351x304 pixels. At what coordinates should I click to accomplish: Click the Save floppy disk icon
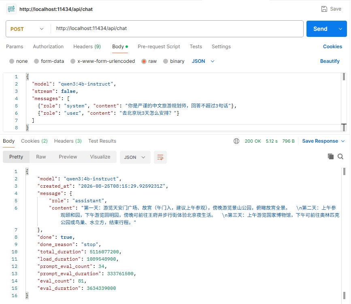pyautogui.click(x=324, y=9)
